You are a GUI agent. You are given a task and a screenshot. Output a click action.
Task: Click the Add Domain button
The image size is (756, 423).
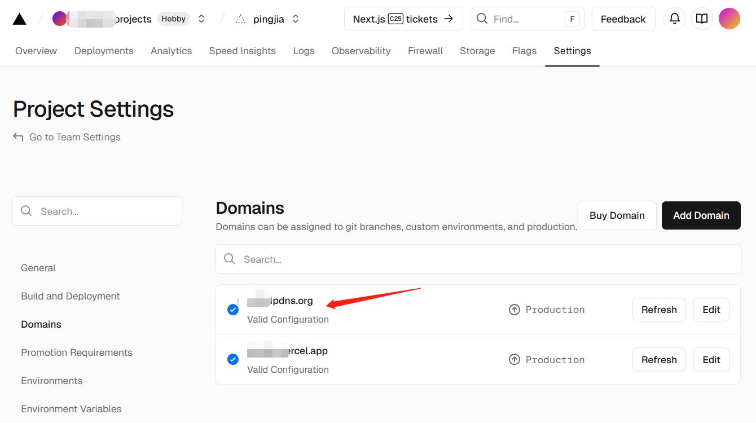click(x=701, y=215)
